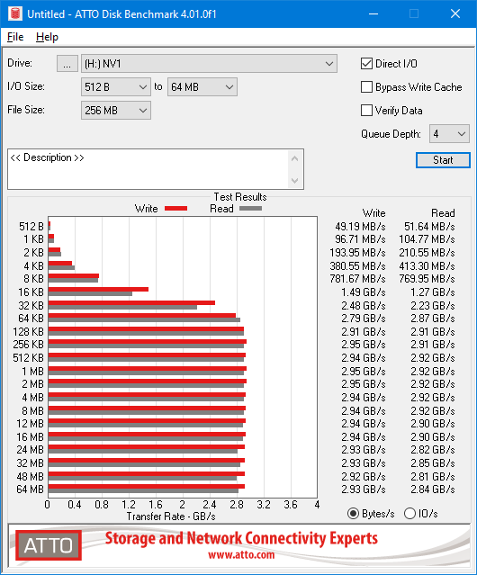This screenshot has height=575, width=477.
Task: Uncheck the Direct I/O checkbox
Action: click(x=366, y=64)
